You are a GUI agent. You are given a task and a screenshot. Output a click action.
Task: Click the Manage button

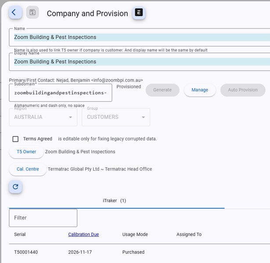pos(200,90)
